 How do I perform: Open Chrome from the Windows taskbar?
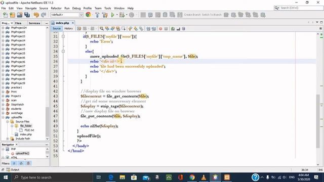tap(192, 177)
